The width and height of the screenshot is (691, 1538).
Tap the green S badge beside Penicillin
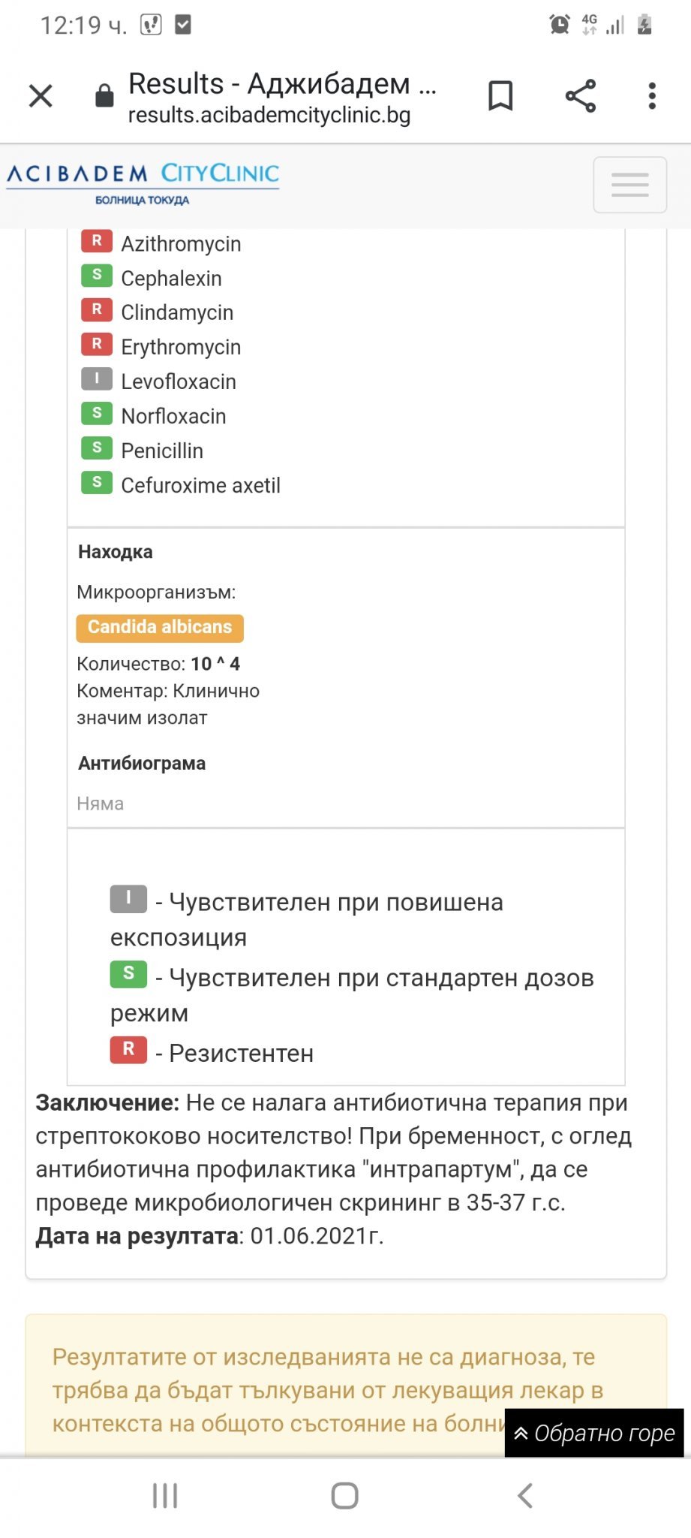coord(97,448)
